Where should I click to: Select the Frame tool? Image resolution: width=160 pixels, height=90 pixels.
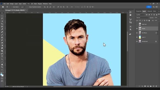tap(2, 26)
